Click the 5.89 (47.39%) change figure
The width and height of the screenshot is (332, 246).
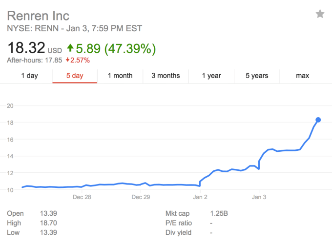[x=116, y=48]
